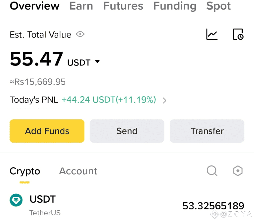The image size is (254, 222).
Task: Go to the Spot tab
Action: (x=218, y=6)
